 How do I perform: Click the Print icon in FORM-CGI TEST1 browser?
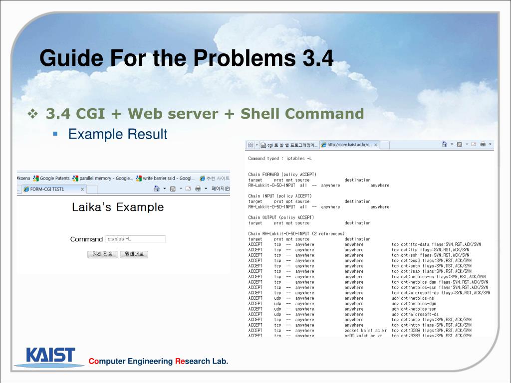(198, 189)
